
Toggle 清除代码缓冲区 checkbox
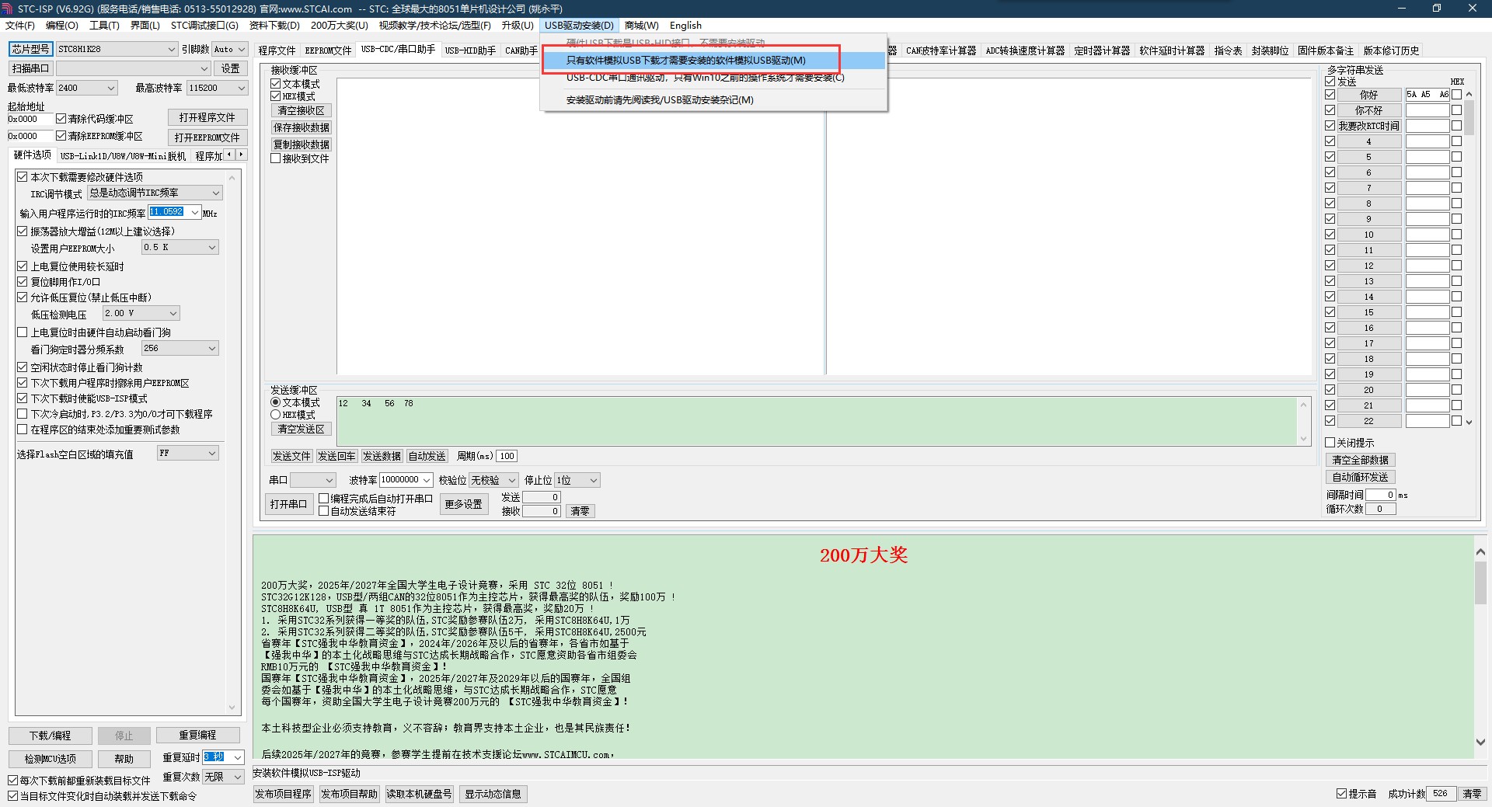(x=61, y=119)
